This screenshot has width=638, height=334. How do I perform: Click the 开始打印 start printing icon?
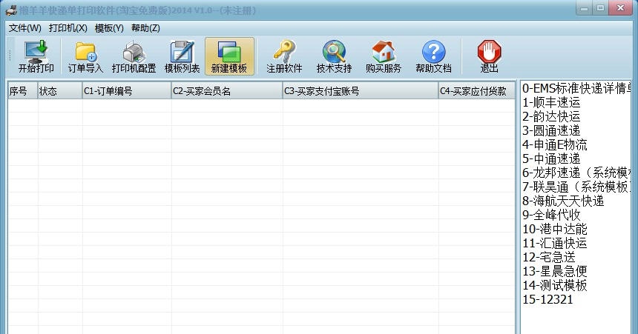[36, 56]
